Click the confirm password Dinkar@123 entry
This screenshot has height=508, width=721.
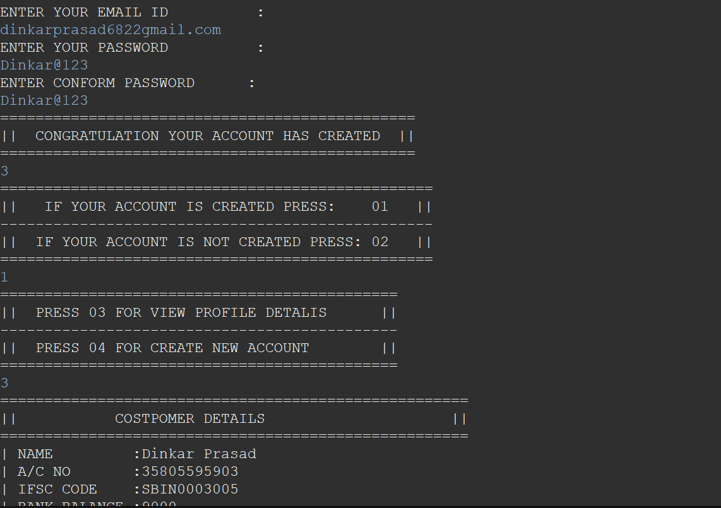(x=44, y=101)
